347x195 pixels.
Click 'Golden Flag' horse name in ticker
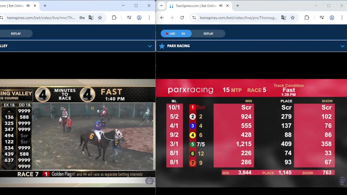click(61, 174)
